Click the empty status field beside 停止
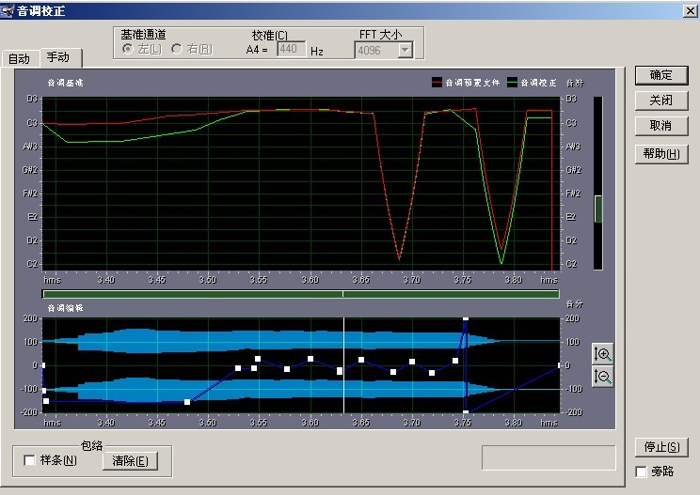The height and width of the screenshot is (495, 700). click(x=549, y=457)
